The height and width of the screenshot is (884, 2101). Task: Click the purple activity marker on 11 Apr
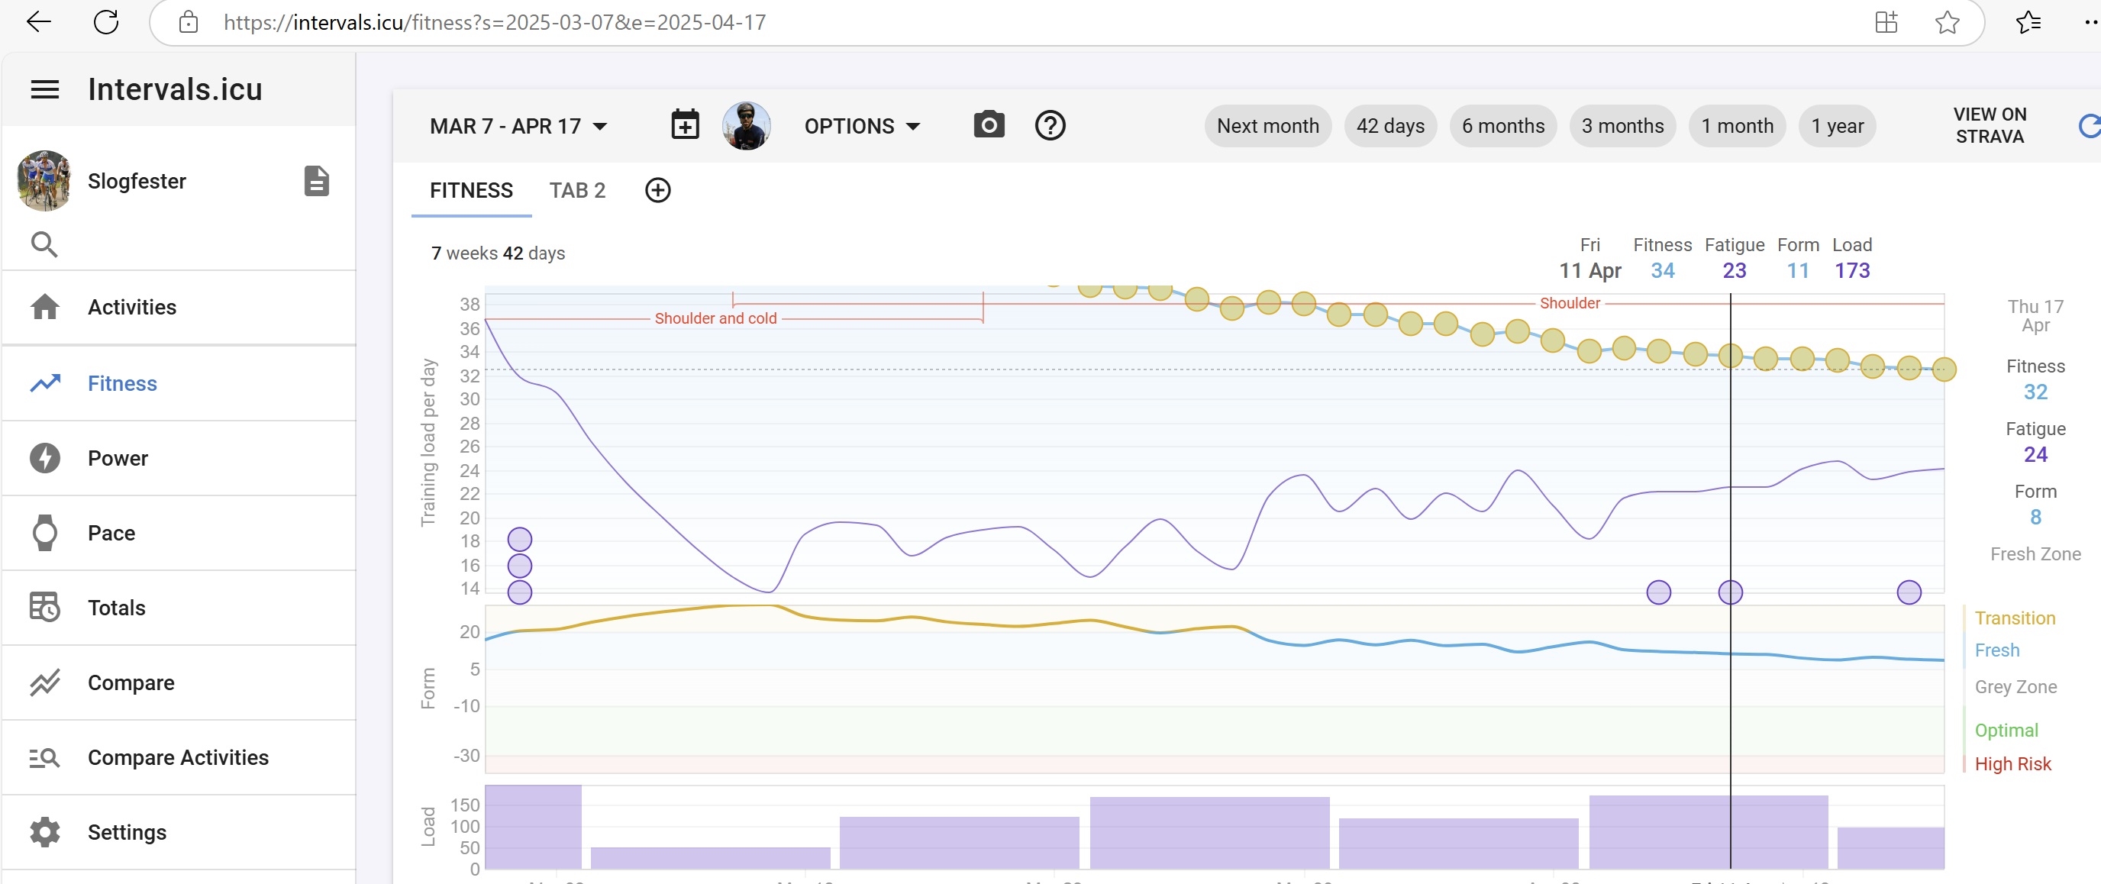point(1730,592)
